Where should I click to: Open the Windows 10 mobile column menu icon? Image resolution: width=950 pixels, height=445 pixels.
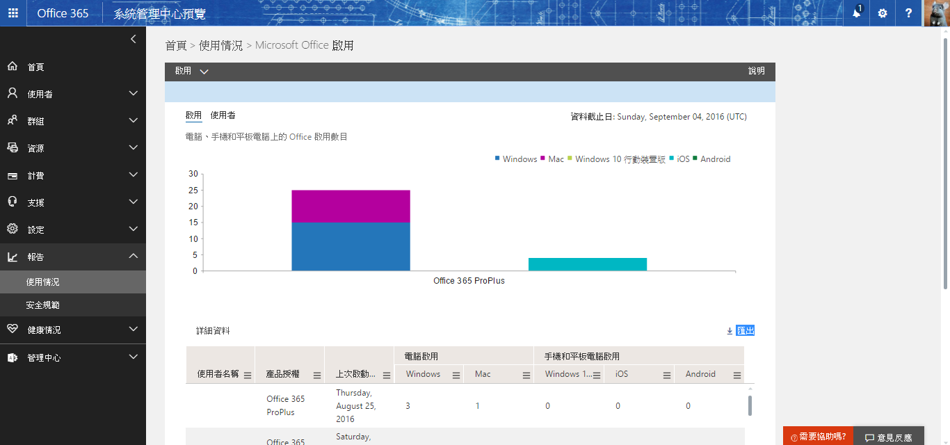tap(597, 375)
